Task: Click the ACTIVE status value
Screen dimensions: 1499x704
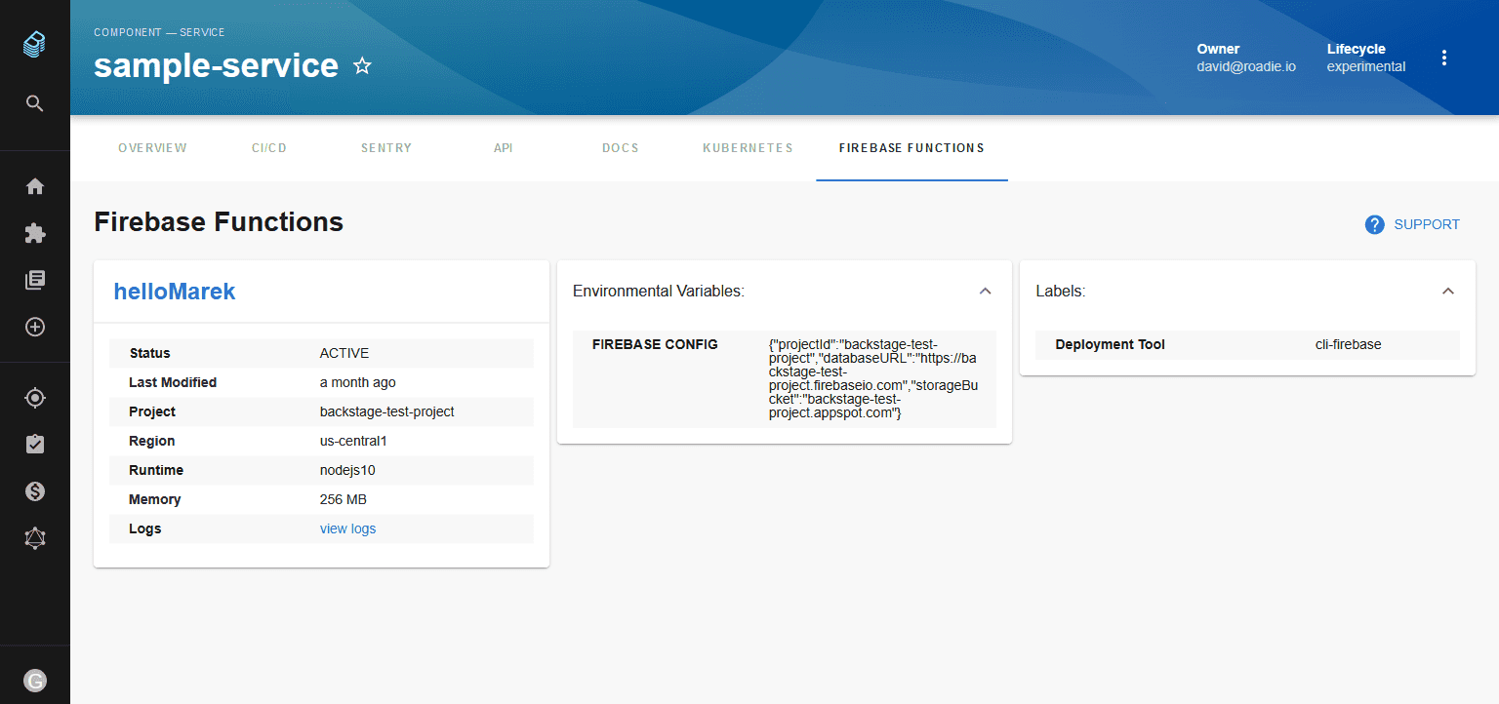Action: [x=344, y=353]
